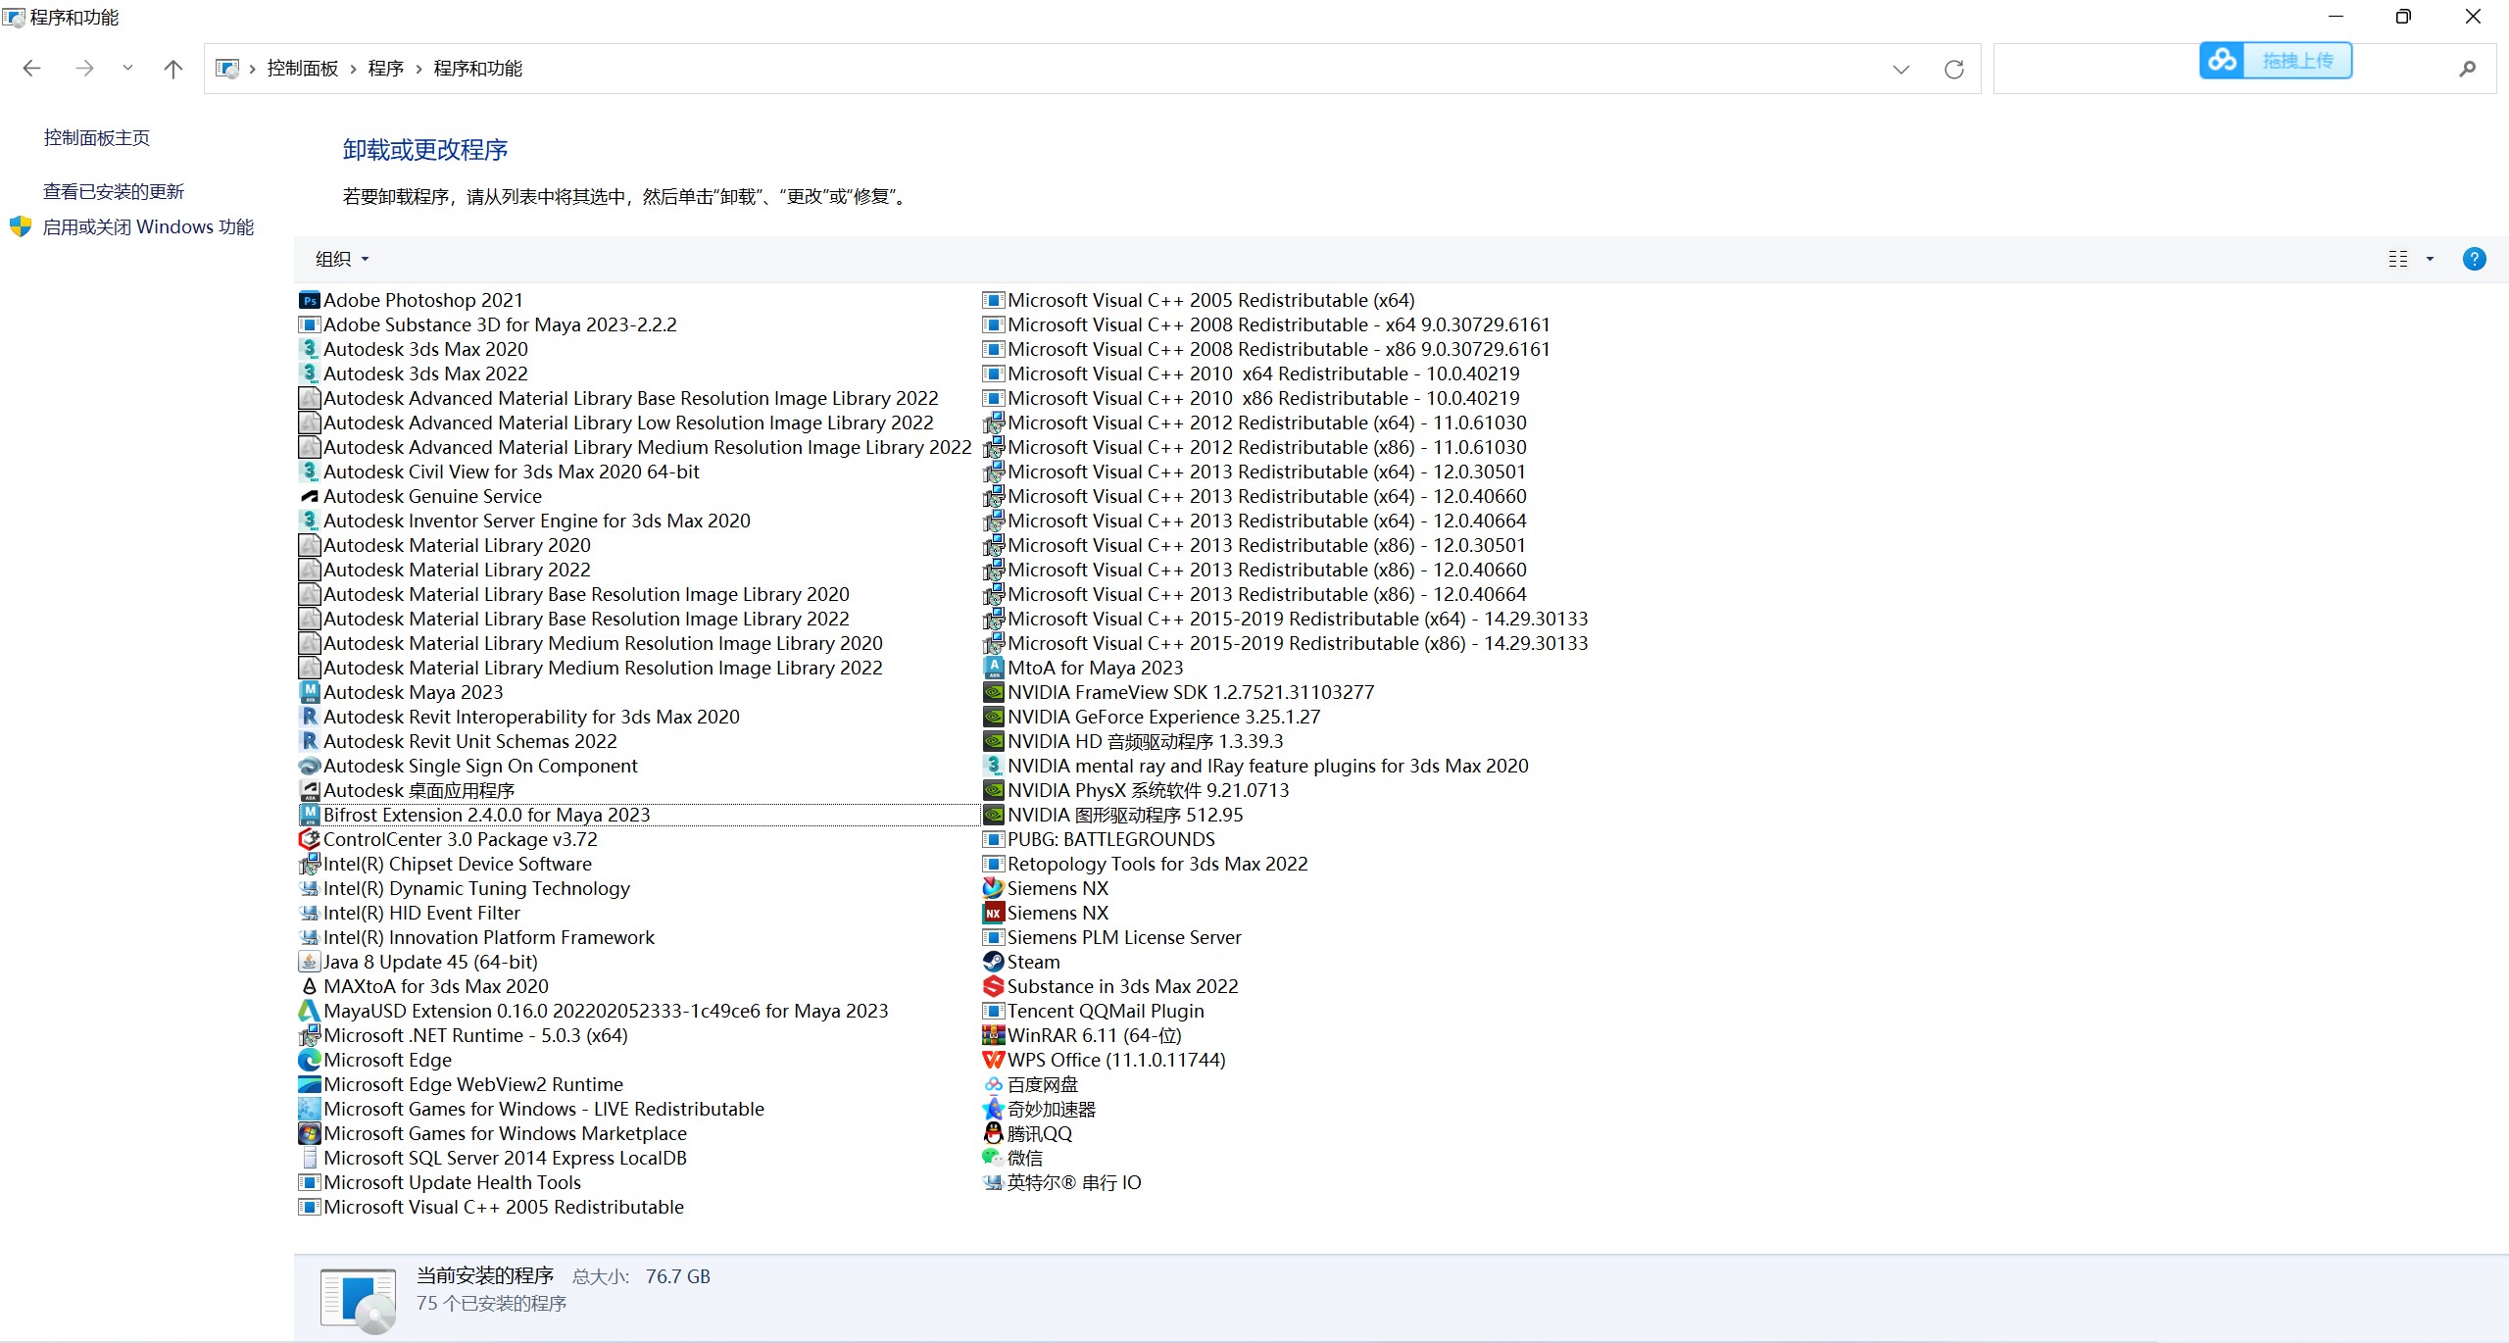Click the Autodesk Maya 2023 icon

[309, 692]
